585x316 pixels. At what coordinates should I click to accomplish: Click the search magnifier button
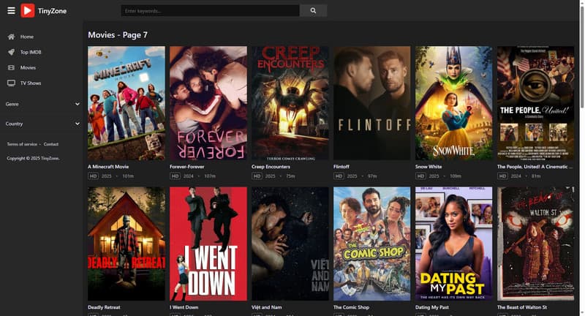313,10
